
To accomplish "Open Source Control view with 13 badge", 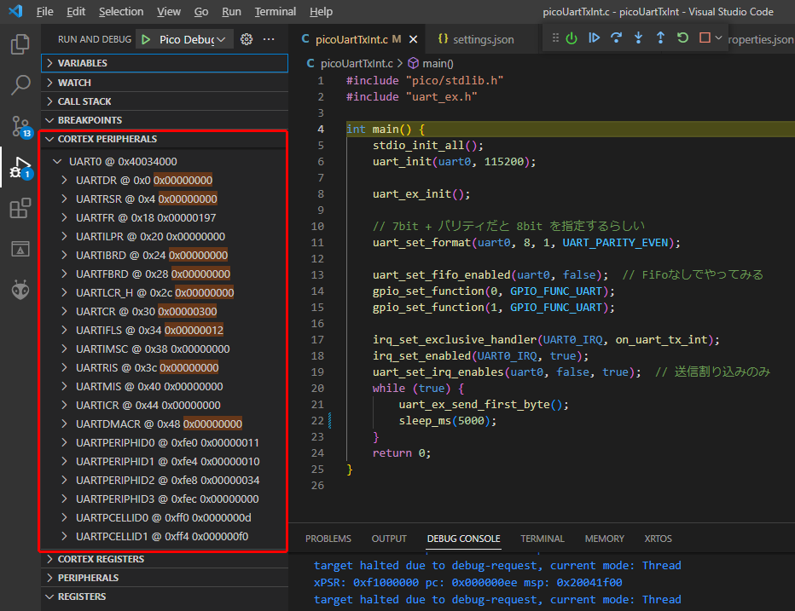I will click(20, 127).
